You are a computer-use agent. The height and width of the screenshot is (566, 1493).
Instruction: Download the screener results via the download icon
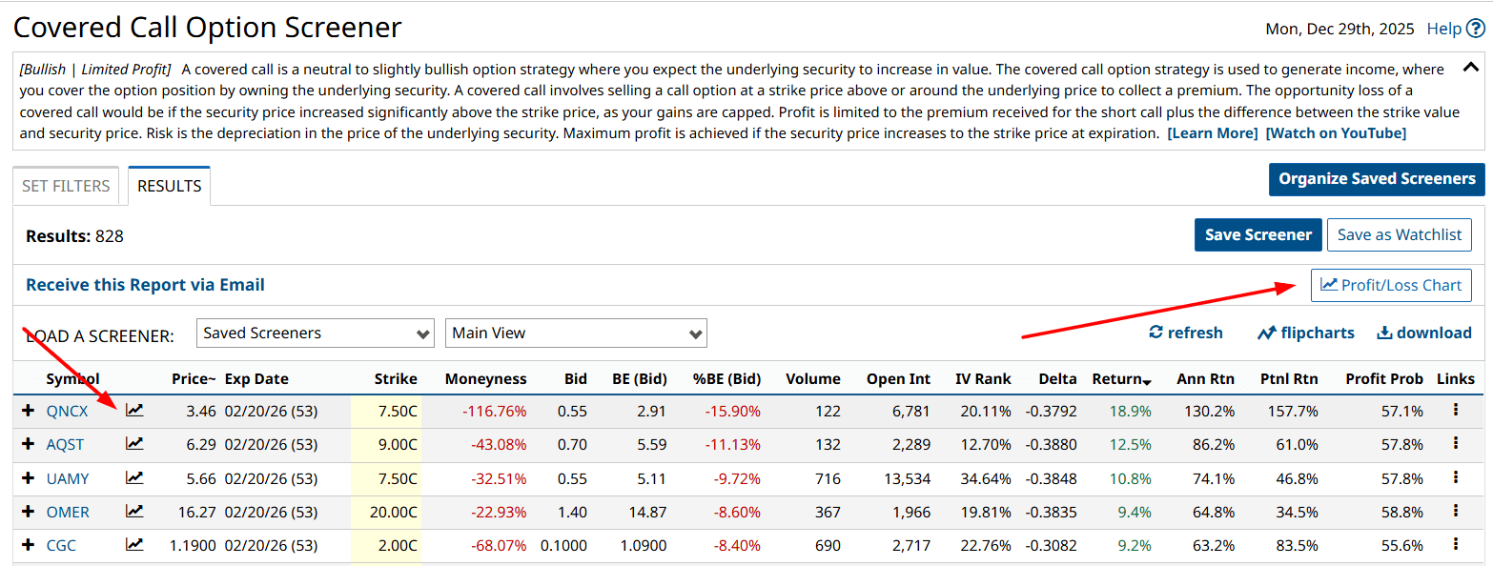click(x=1424, y=332)
